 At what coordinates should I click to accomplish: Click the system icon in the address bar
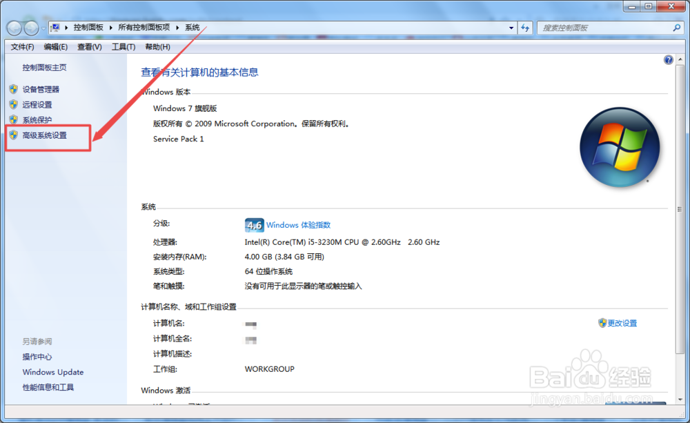click(x=56, y=27)
